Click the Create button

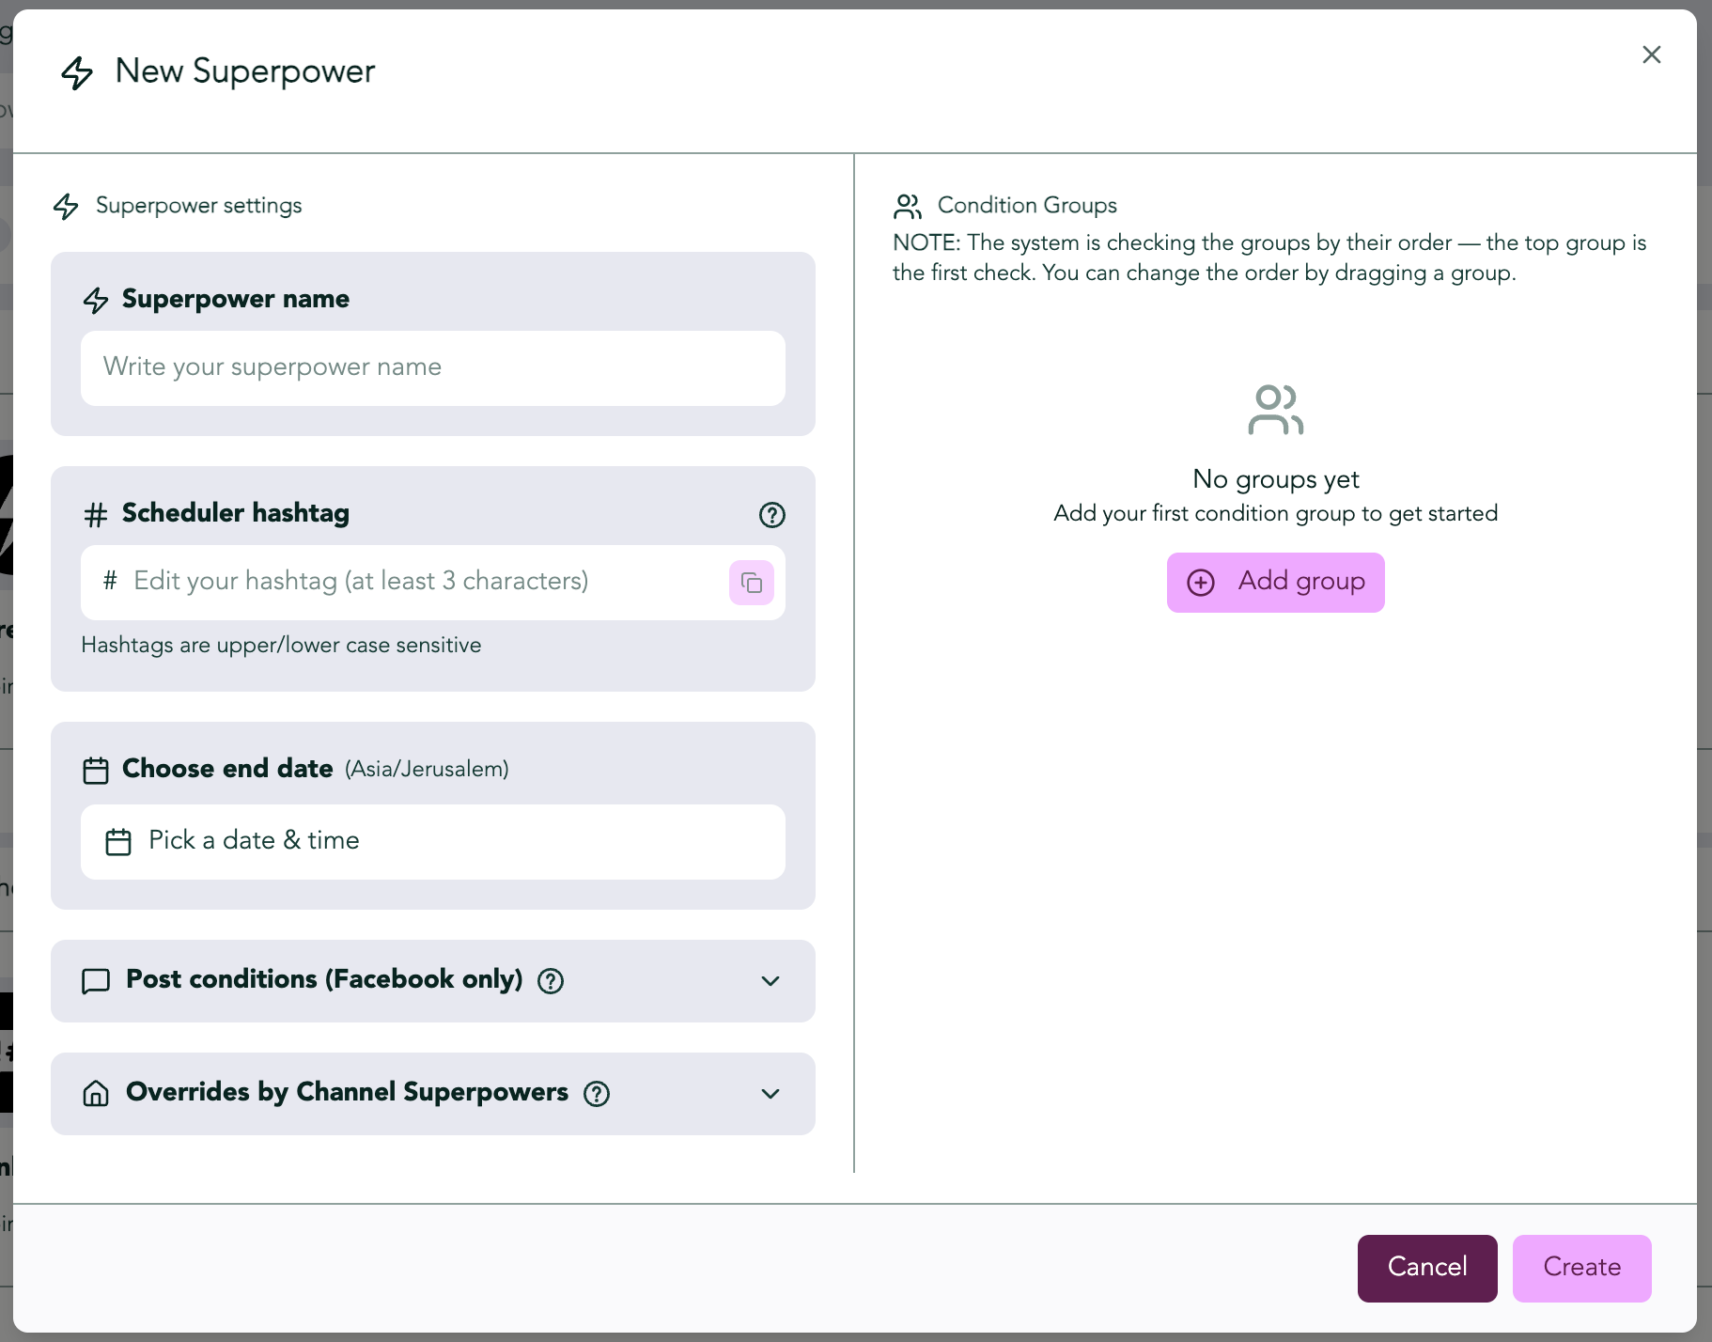1582,1268
